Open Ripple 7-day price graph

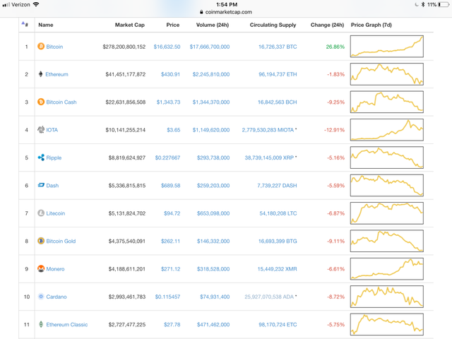(387, 157)
